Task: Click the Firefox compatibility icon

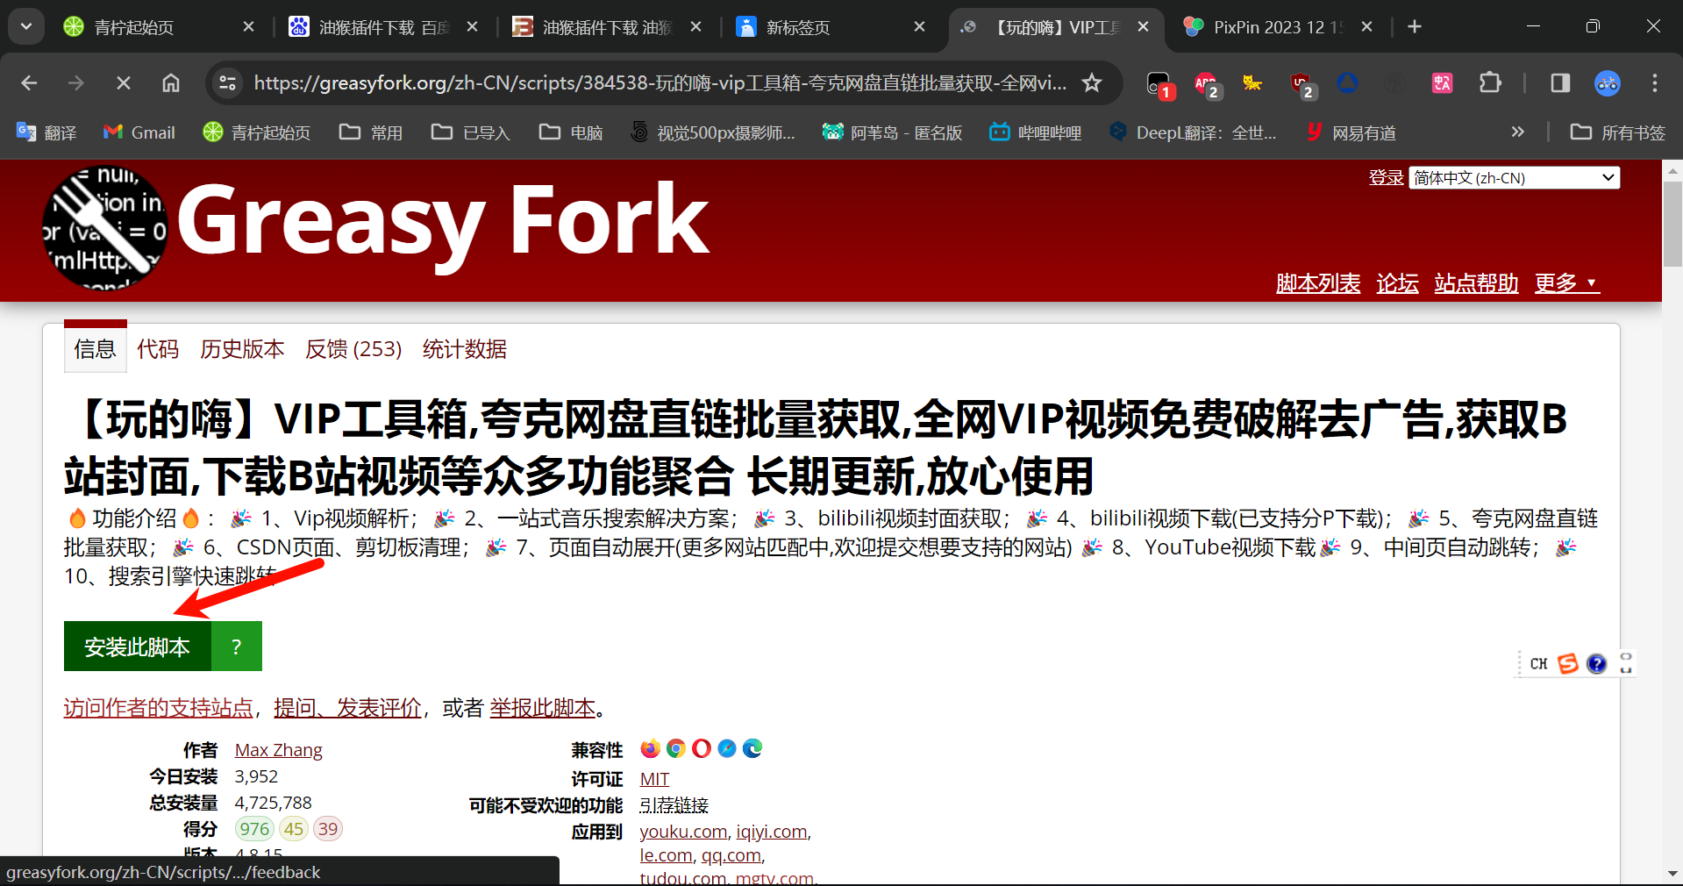Action: (650, 748)
